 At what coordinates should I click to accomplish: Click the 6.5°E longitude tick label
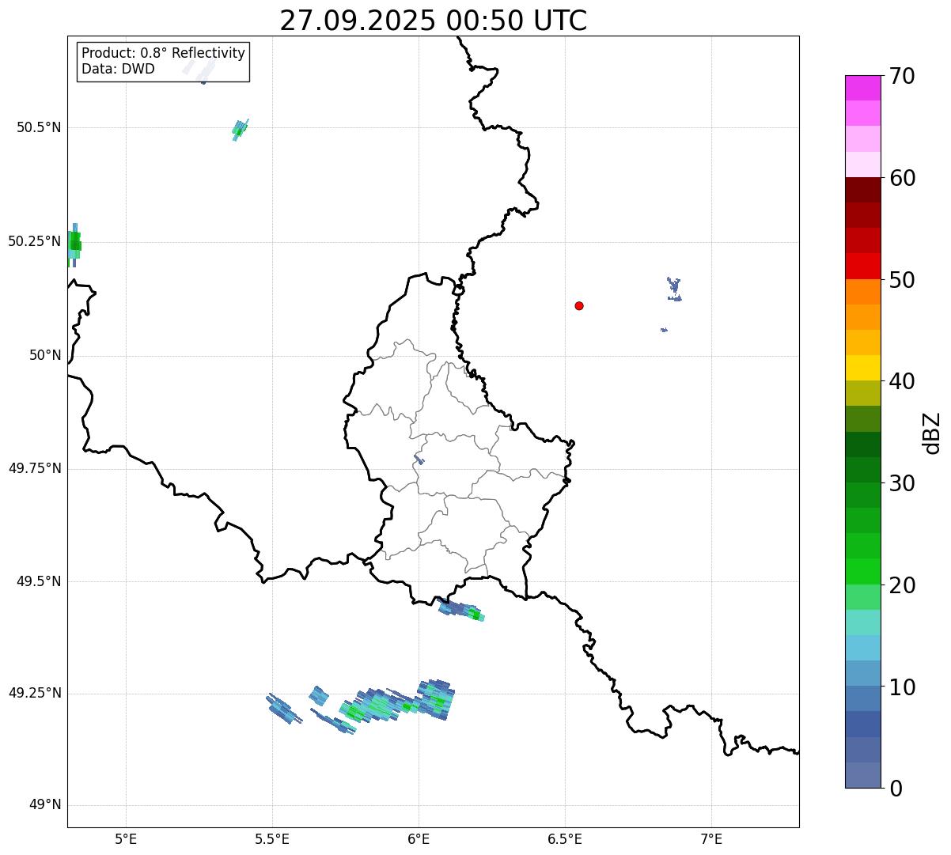[565, 838]
